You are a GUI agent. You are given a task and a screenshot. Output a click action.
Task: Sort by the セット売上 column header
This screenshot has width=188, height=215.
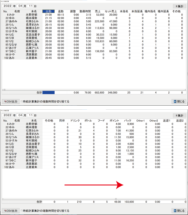pos(111,11)
